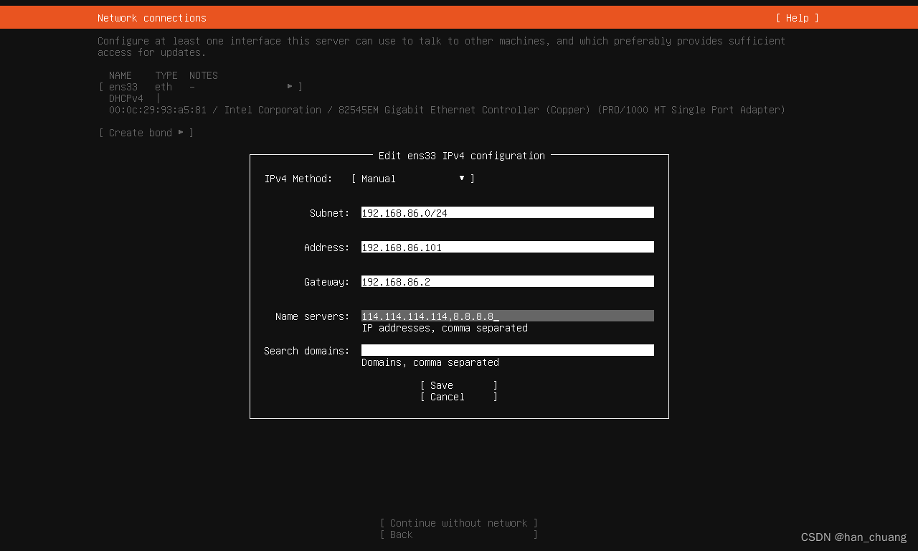Click the Address input field
Image resolution: width=918 pixels, height=551 pixels.
(x=508, y=248)
